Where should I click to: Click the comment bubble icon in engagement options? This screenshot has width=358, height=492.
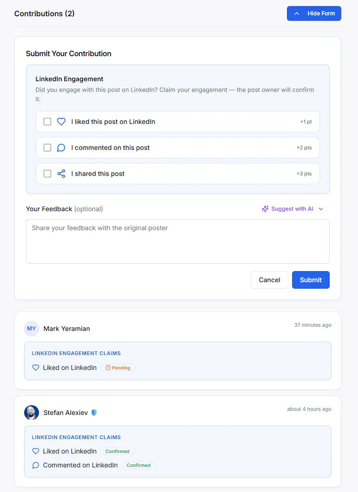tap(61, 148)
